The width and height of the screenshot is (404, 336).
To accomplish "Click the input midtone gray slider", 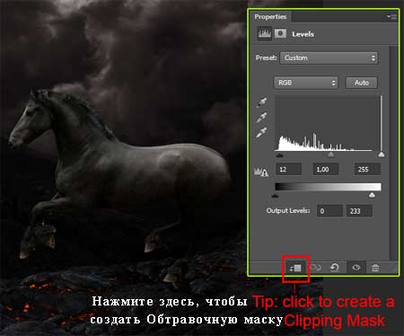I will 330,155.
